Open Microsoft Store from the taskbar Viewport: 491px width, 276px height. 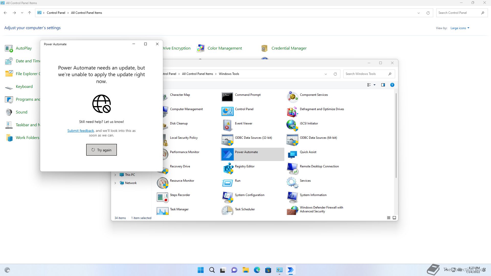coord(268,270)
